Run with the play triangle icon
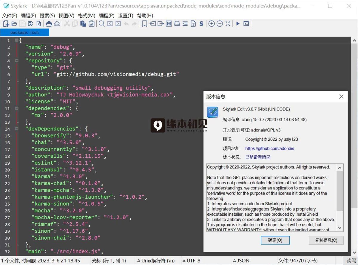358x265 pixels. [238, 24]
